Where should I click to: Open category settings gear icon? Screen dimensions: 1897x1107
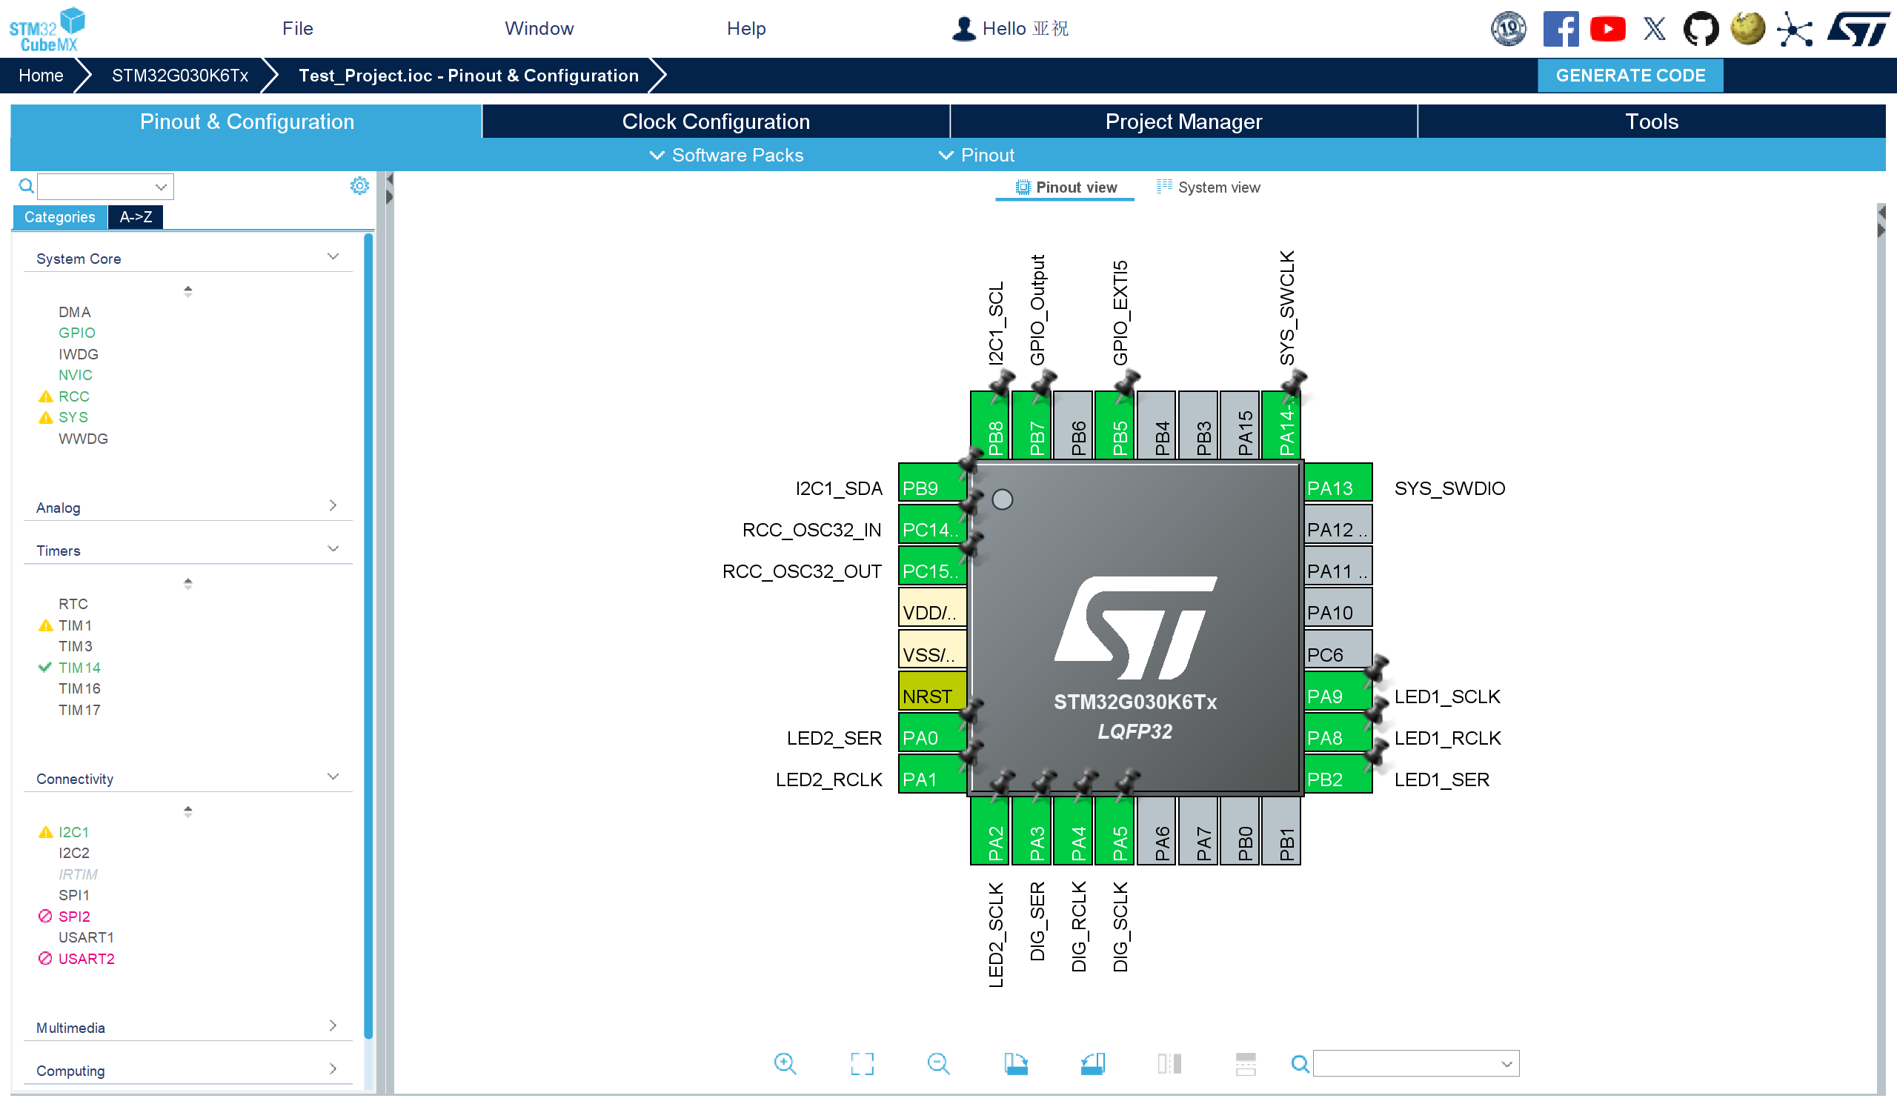click(360, 186)
